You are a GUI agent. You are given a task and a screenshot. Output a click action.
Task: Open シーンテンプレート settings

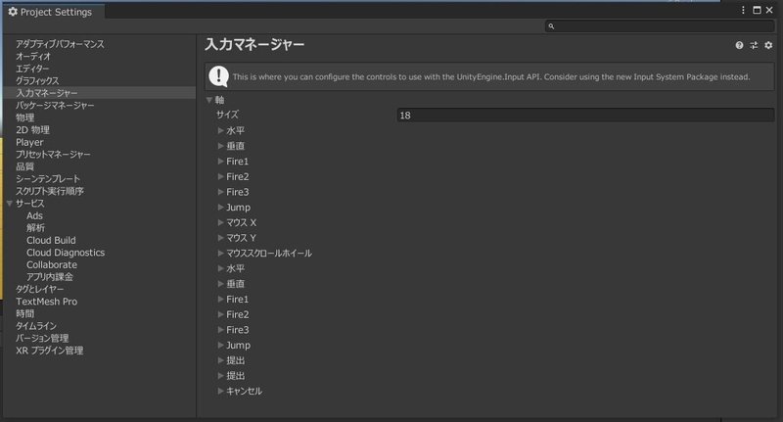(x=48, y=179)
